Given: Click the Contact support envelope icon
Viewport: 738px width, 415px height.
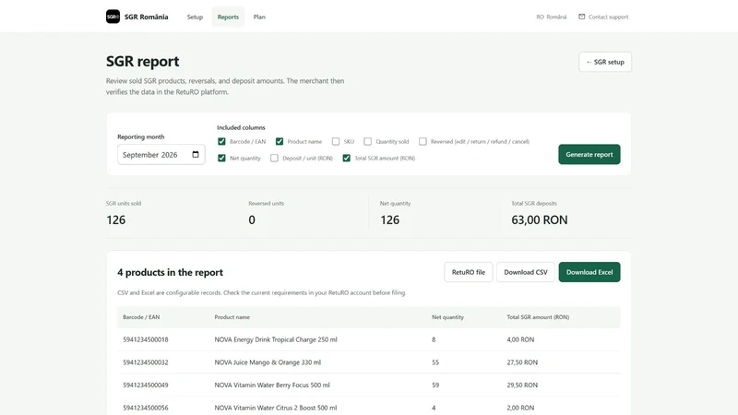Looking at the screenshot, I should point(582,17).
